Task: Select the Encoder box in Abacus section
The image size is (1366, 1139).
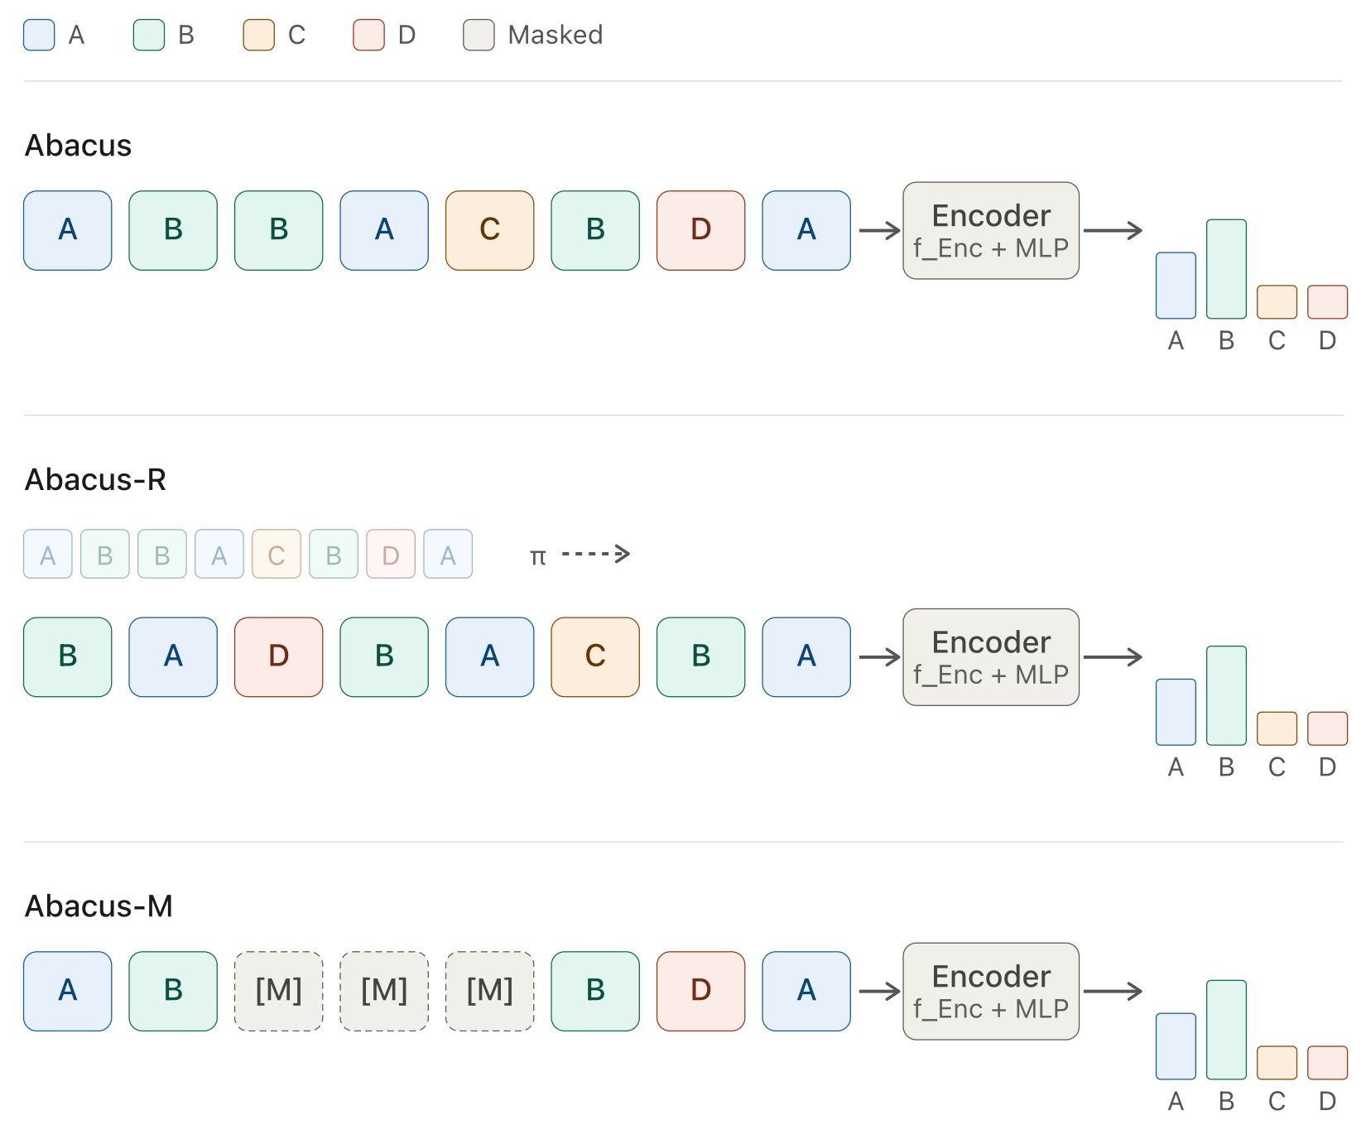Action: tap(990, 230)
